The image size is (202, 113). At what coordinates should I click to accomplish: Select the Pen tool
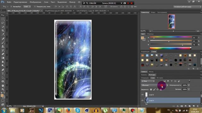[3, 70]
